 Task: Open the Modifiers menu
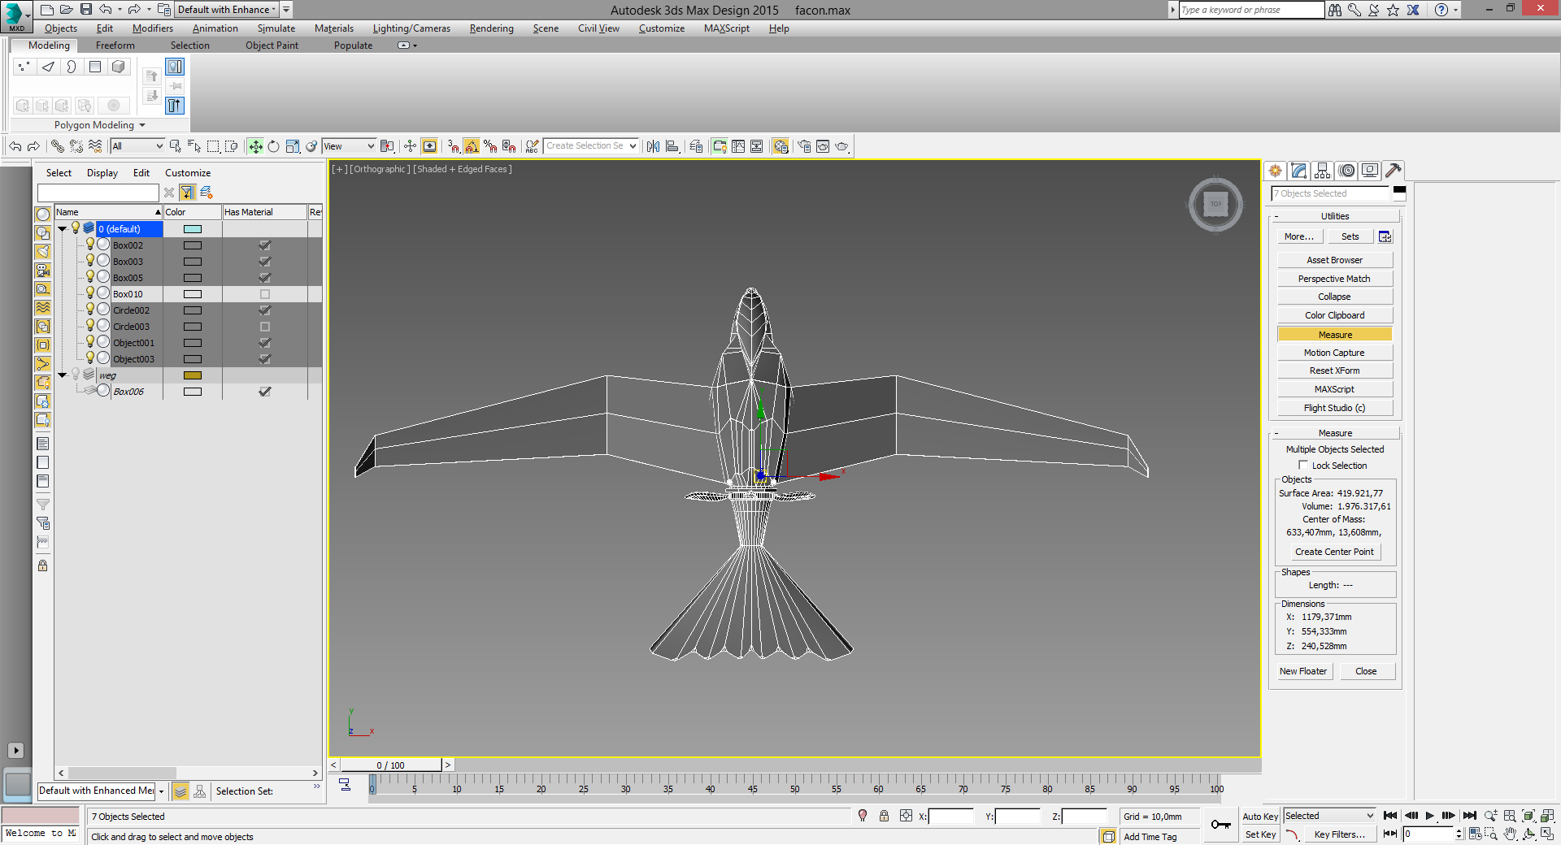(152, 28)
